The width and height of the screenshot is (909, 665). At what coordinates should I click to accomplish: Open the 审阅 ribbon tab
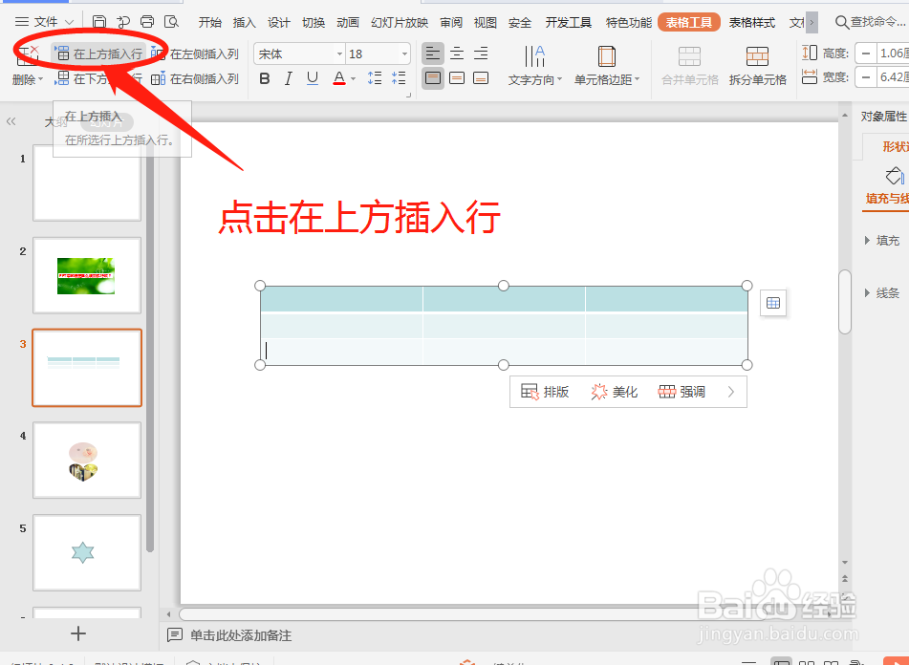451,23
